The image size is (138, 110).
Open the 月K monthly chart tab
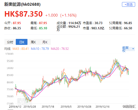click(x=45, y=42)
